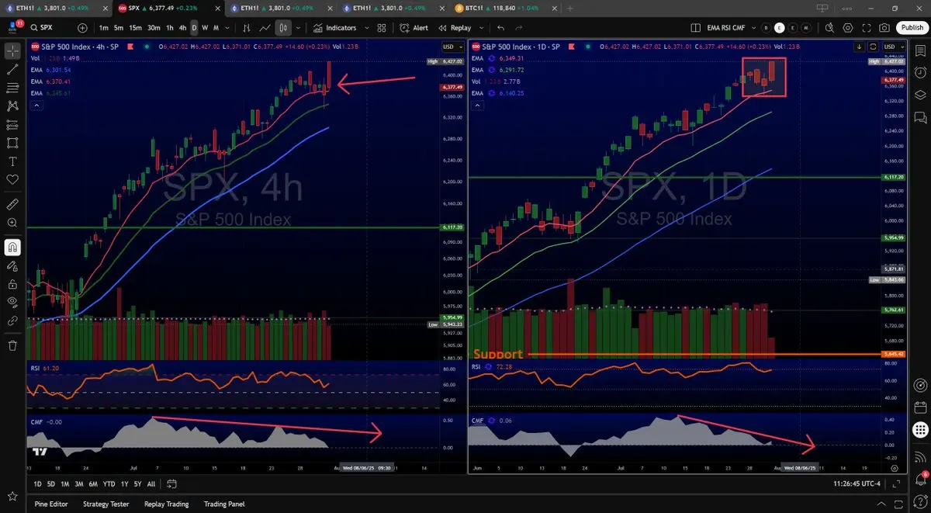Set the interval to 4h
This screenshot has height=513, width=931.
point(182,28)
